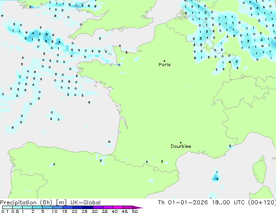Click the '25' legend scale number
The width and height of the screenshot is (276, 213).
(84, 211)
